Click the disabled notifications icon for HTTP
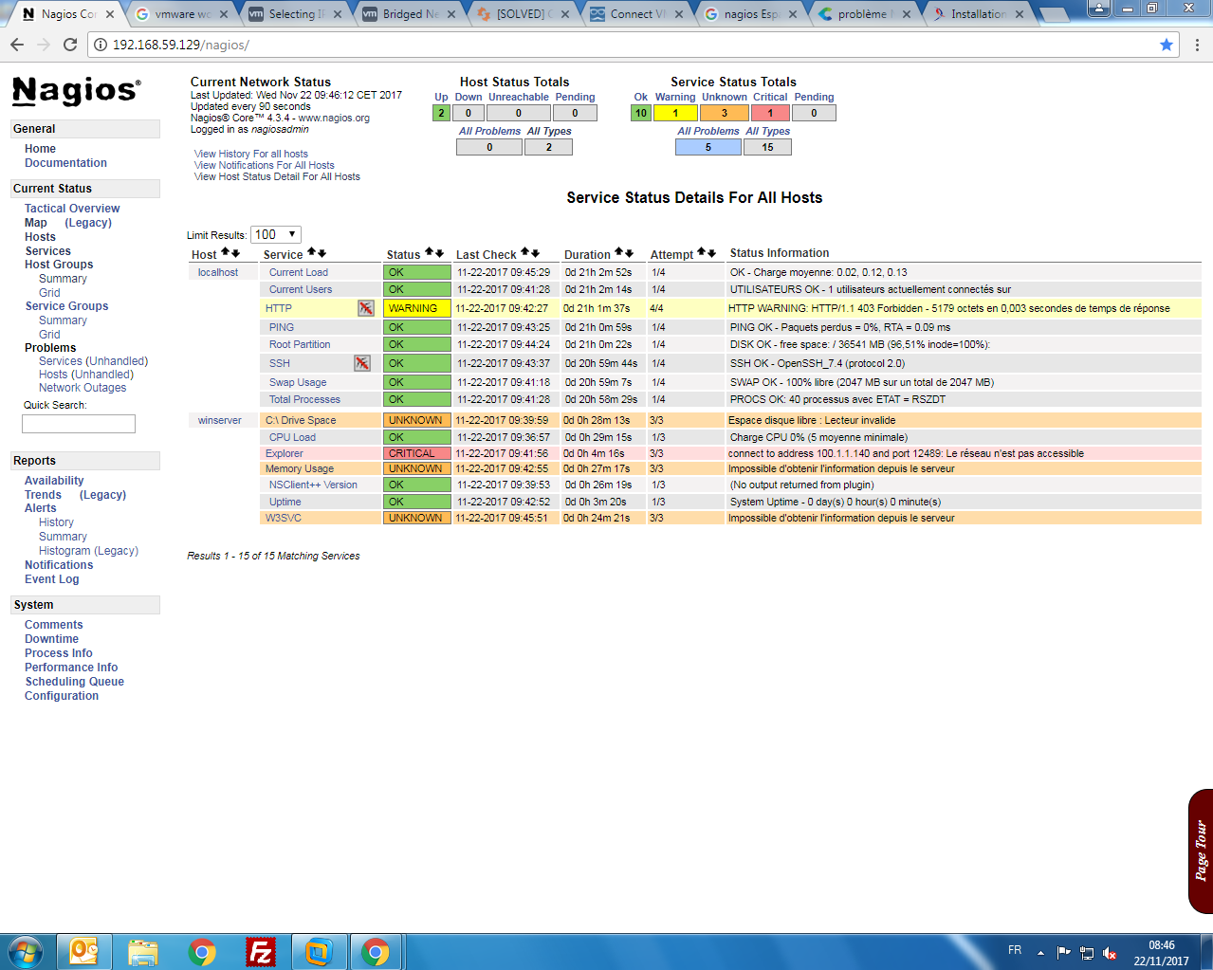 [365, 308]
